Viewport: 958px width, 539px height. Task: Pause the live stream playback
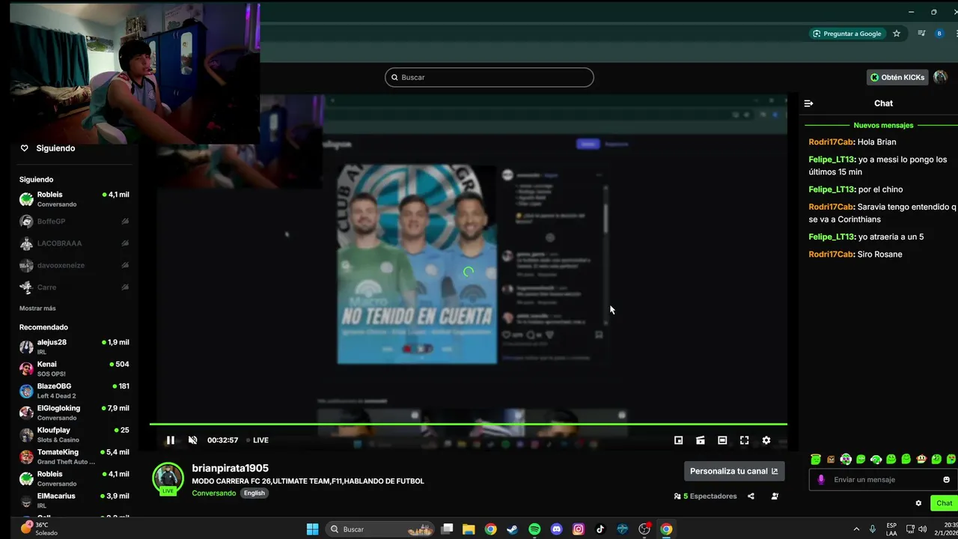pyautogui.click(x=171, y=440)
